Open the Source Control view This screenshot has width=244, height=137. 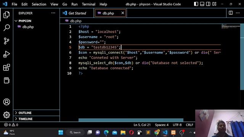[6, 41]
